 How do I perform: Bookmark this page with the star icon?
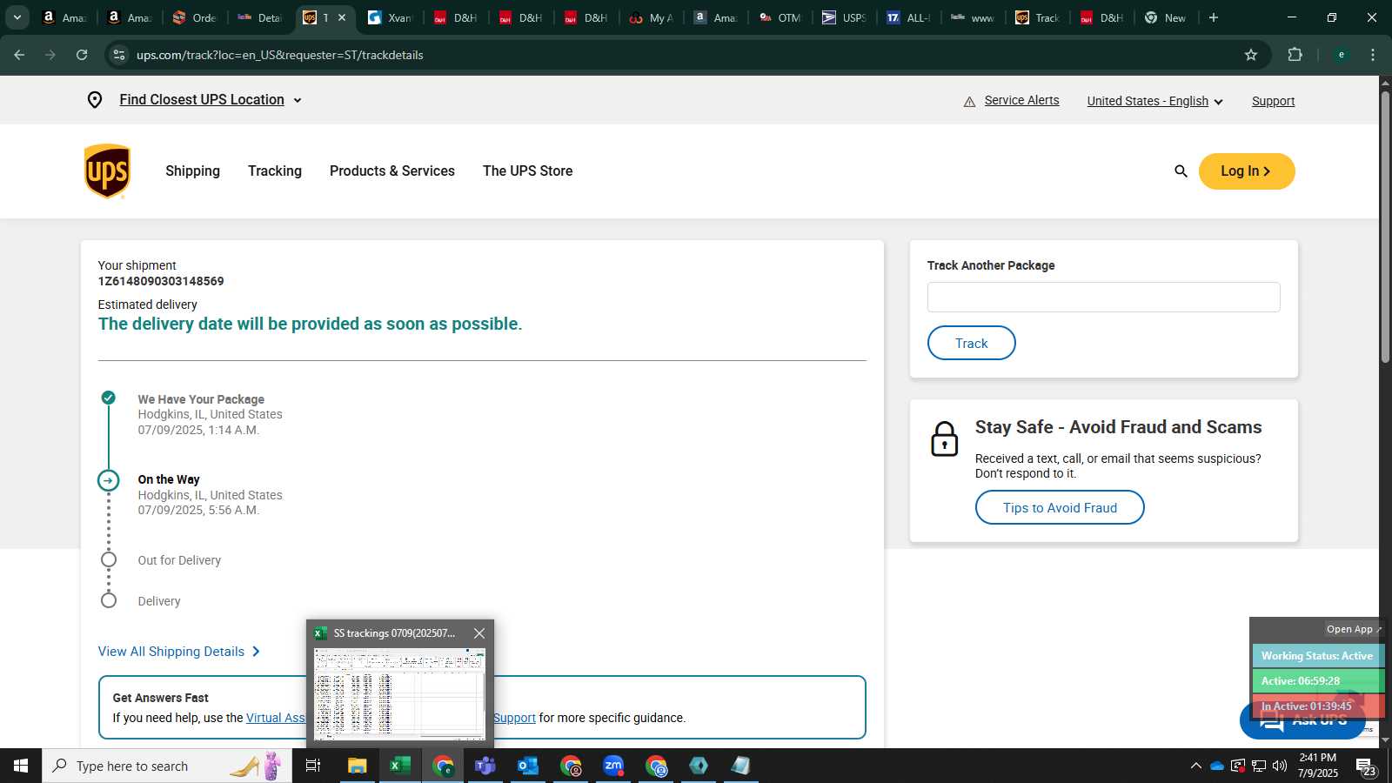(1251, 55)
